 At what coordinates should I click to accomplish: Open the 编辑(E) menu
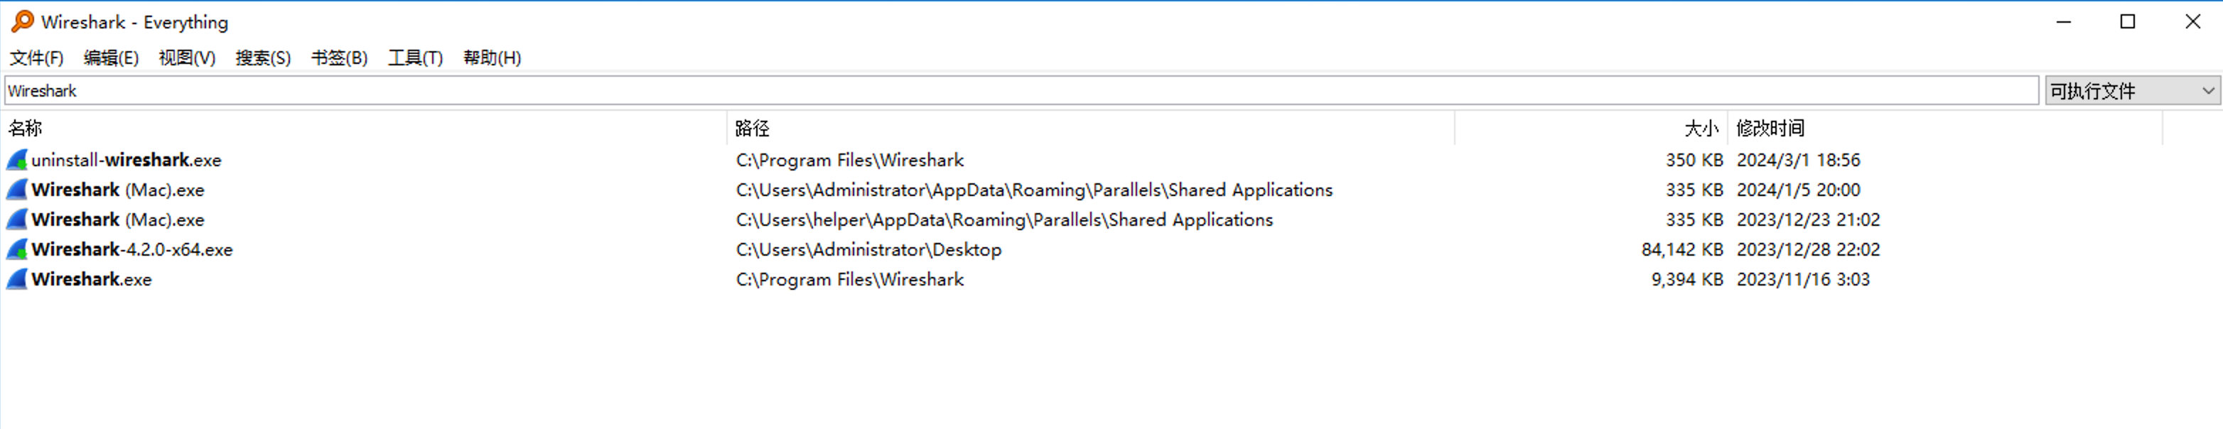tap(110, 58)
